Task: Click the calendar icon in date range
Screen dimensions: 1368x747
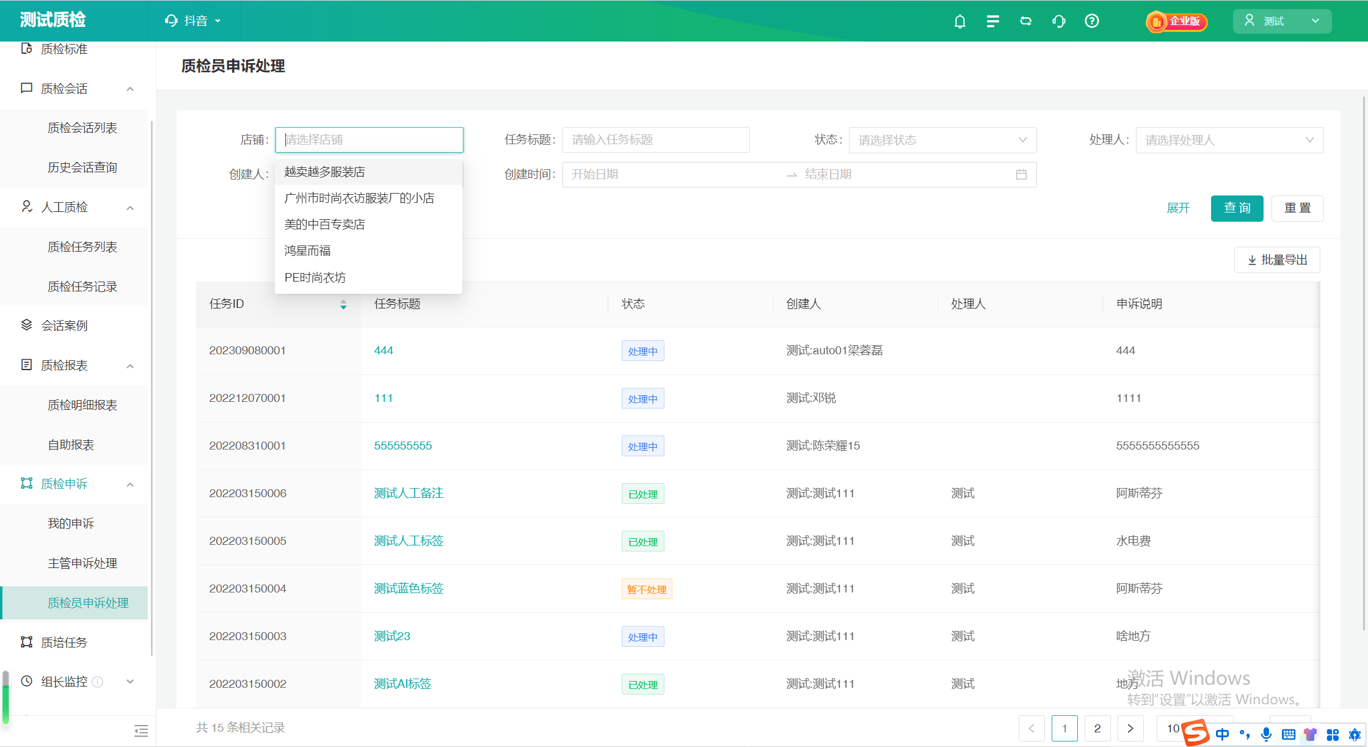Action: [1021, 175]
